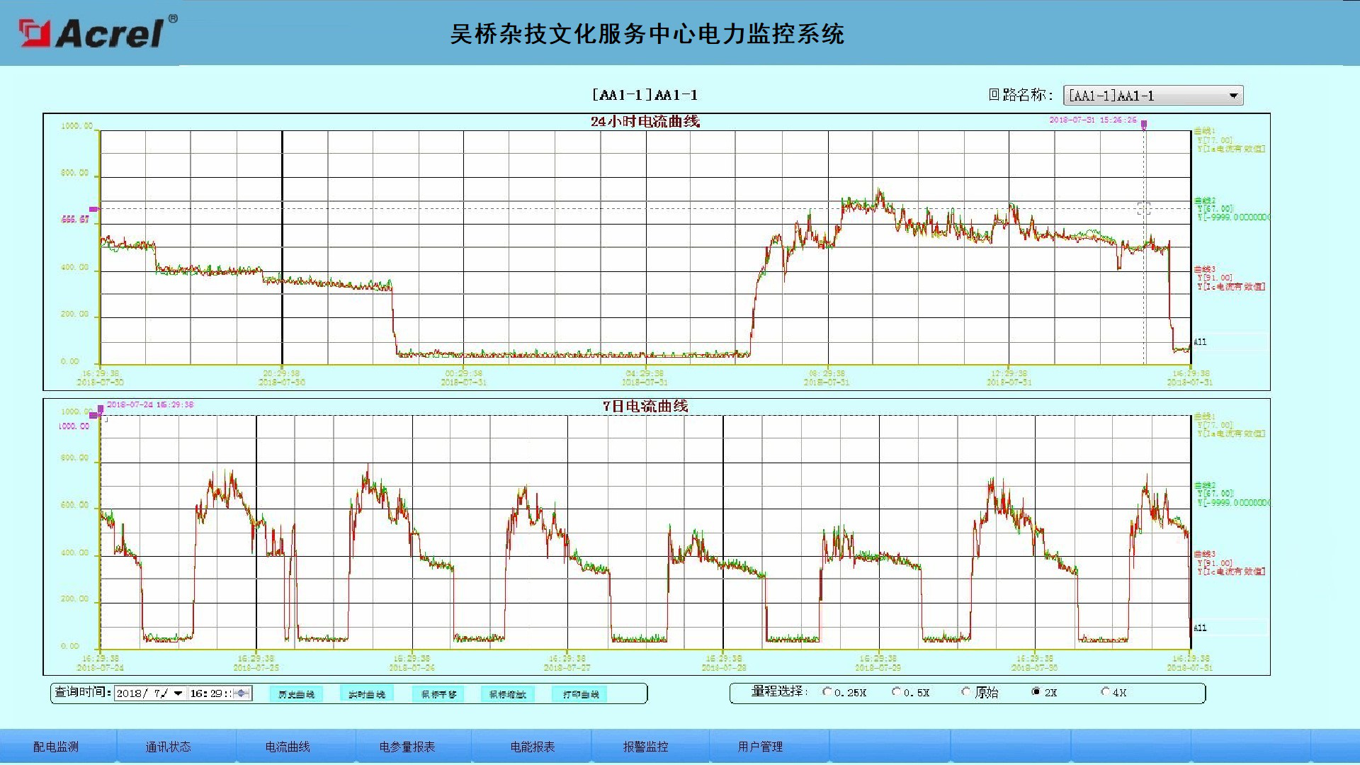Expand the query date dropdown arrow
This screenshot has width=1360, height=765.
click(x=178, y=693)
